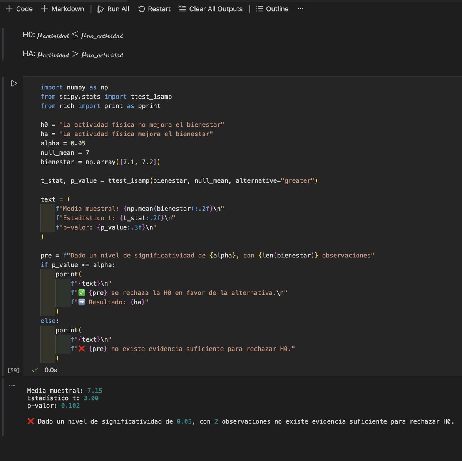Place cursor on 'import numpy as np'
This screenshot has width=462, height=461.
tap(74, 87)
